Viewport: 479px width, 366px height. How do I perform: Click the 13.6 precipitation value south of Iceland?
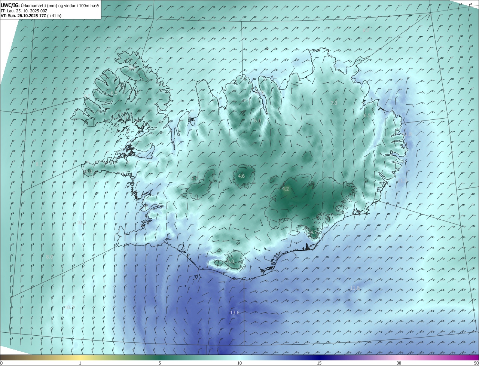click(235, 312)
